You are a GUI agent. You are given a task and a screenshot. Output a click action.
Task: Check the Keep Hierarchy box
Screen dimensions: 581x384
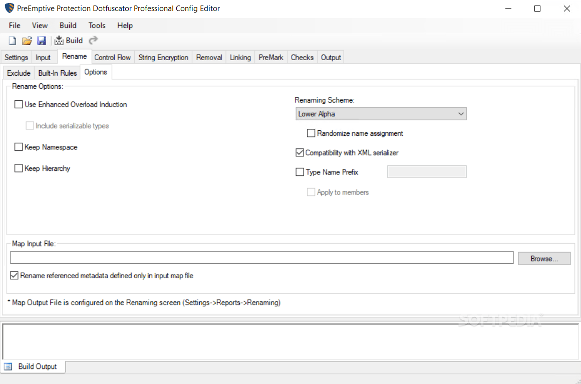(x=19, y=168)
